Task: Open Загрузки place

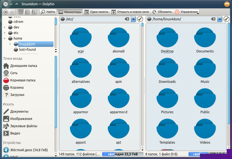Action: [14, 95]
